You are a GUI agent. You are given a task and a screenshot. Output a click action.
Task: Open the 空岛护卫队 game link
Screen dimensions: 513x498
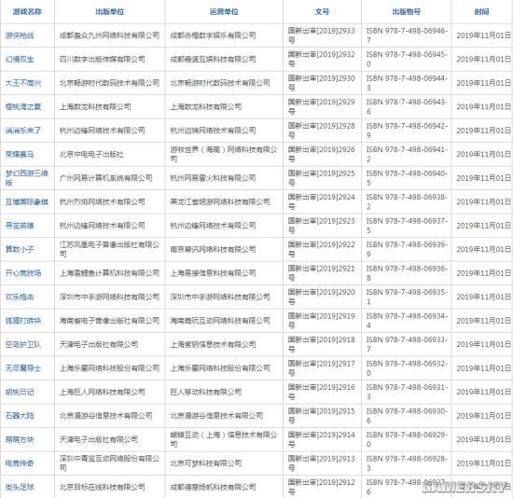pos(23,344)
